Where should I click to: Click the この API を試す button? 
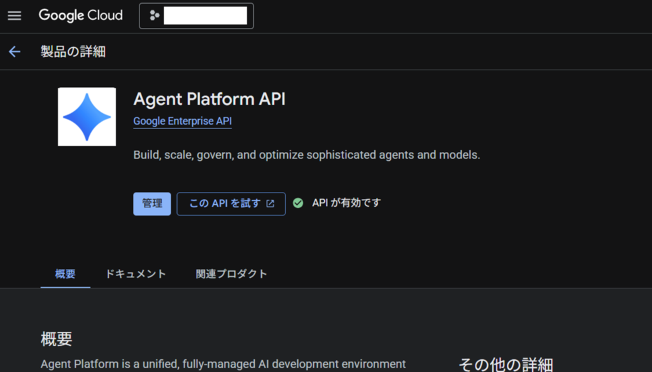point(231,204)
